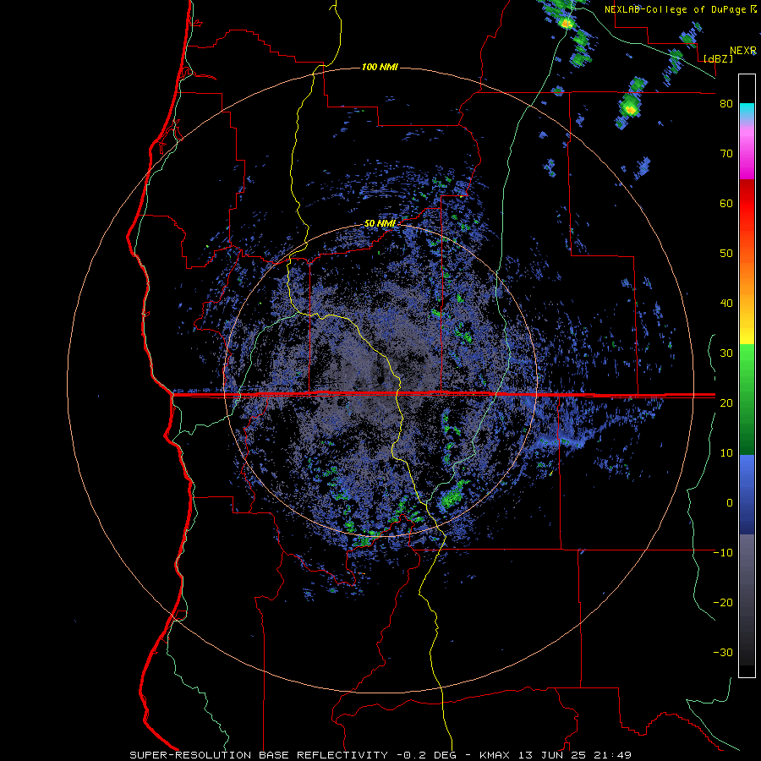Click the [dBZ] units label
Screen dimensions: 761x761
[x=718, y=58]
